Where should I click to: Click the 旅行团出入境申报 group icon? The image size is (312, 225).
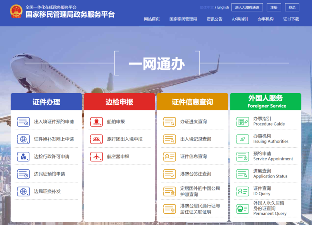(x=97, y=139)
